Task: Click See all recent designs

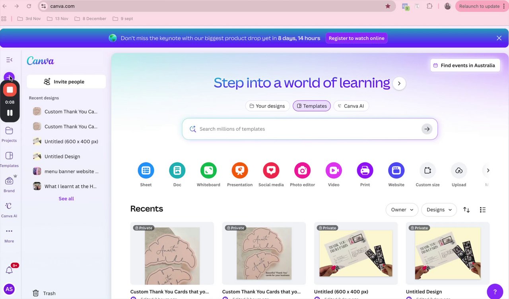Action: 66,199
